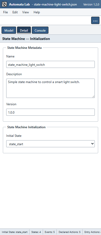Open the Initial State dropdown
The width and height of the screenshot is (101, 235).
(x=51, y=144)
